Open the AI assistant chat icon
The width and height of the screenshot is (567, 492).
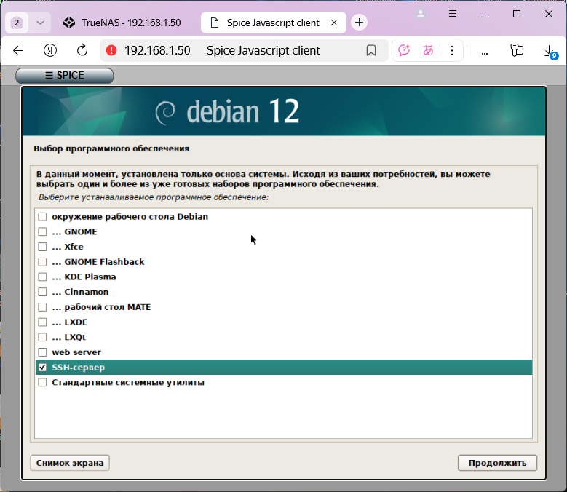403,50
